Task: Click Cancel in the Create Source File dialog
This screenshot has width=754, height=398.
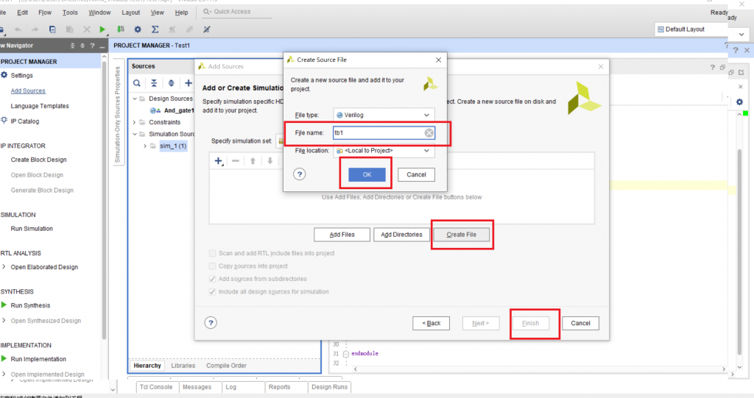Action: coord(416,174)
